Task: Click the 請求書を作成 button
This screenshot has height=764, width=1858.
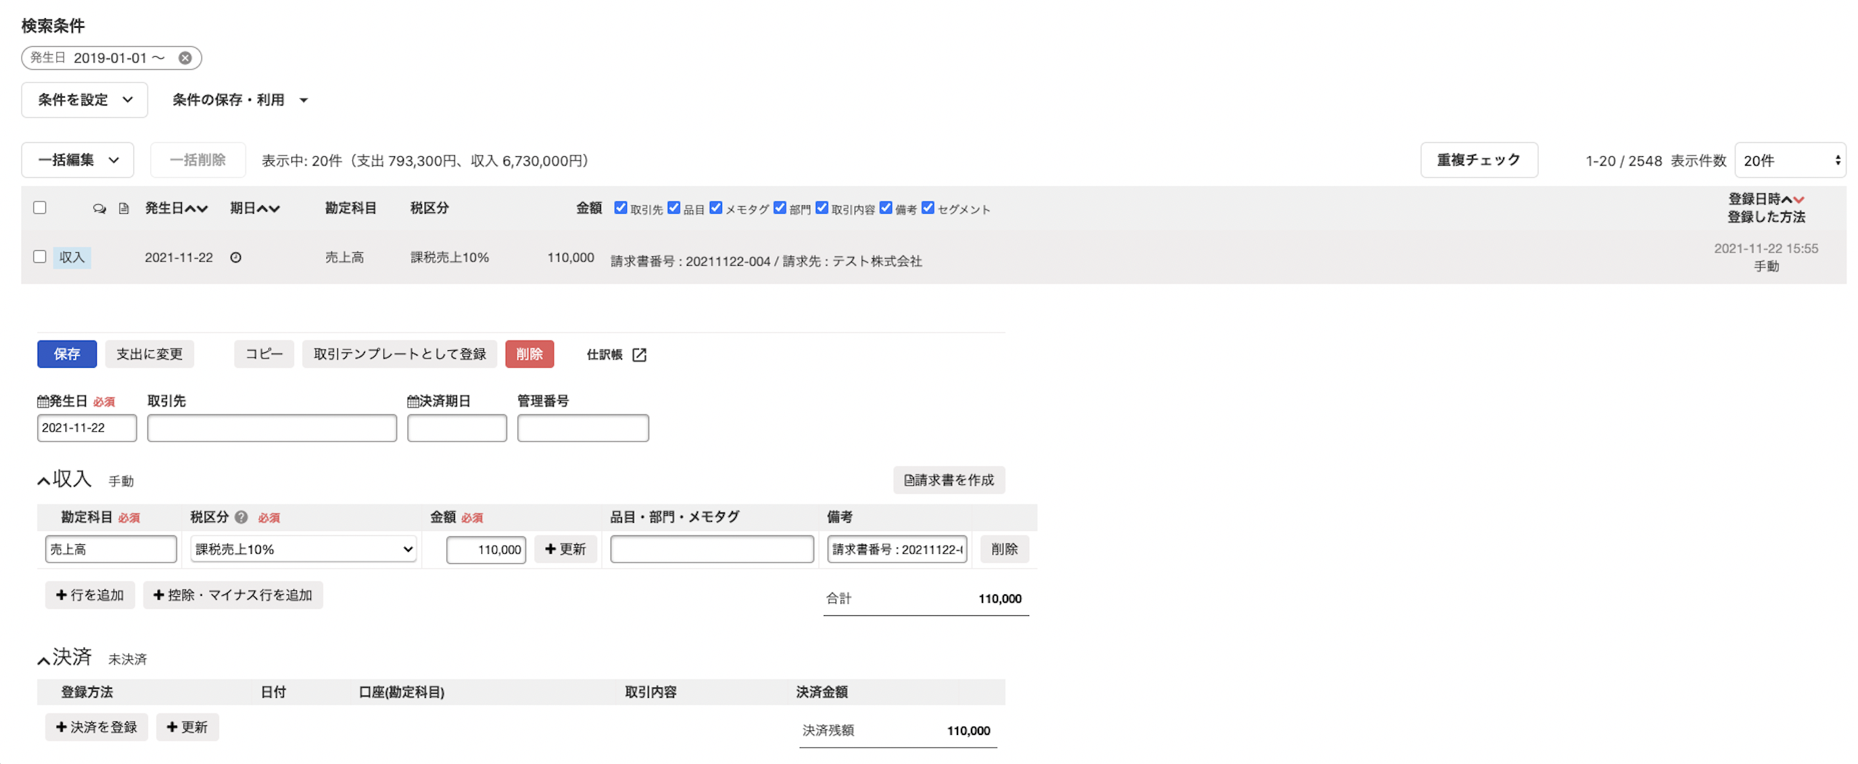Action: (949, 480)
